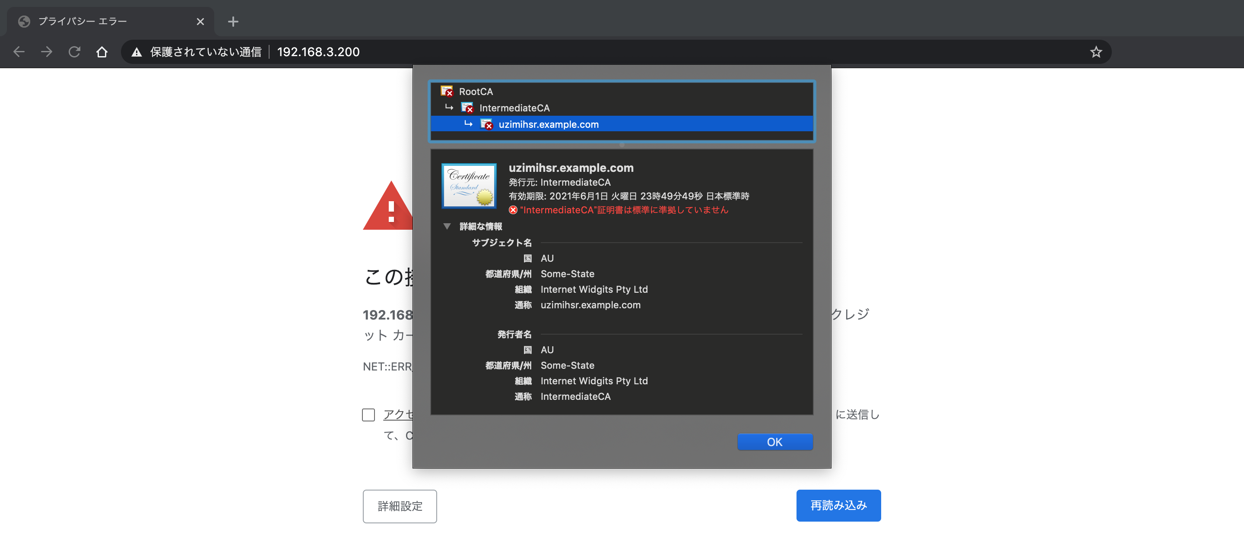Click the red error icon beside IntermediateCA warning
The height and width of the screenshot is (535, 1244).
(513, 210)
